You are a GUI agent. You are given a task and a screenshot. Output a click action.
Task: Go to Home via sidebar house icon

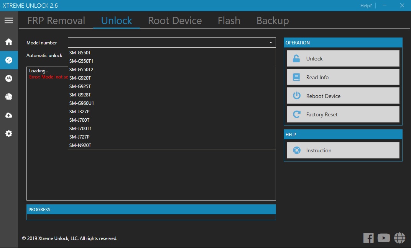pos(9,42)
